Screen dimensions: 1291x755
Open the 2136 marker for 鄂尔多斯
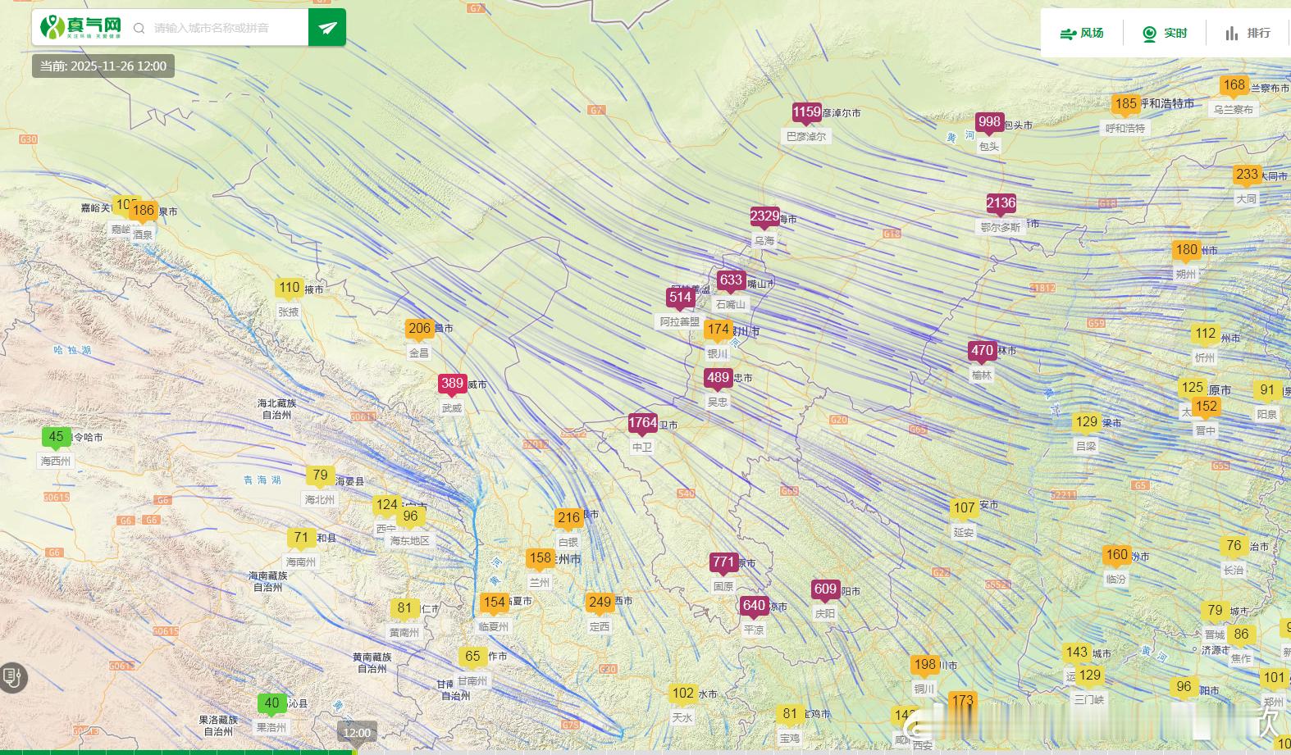pyautogui.click(x=1001, y=203)
